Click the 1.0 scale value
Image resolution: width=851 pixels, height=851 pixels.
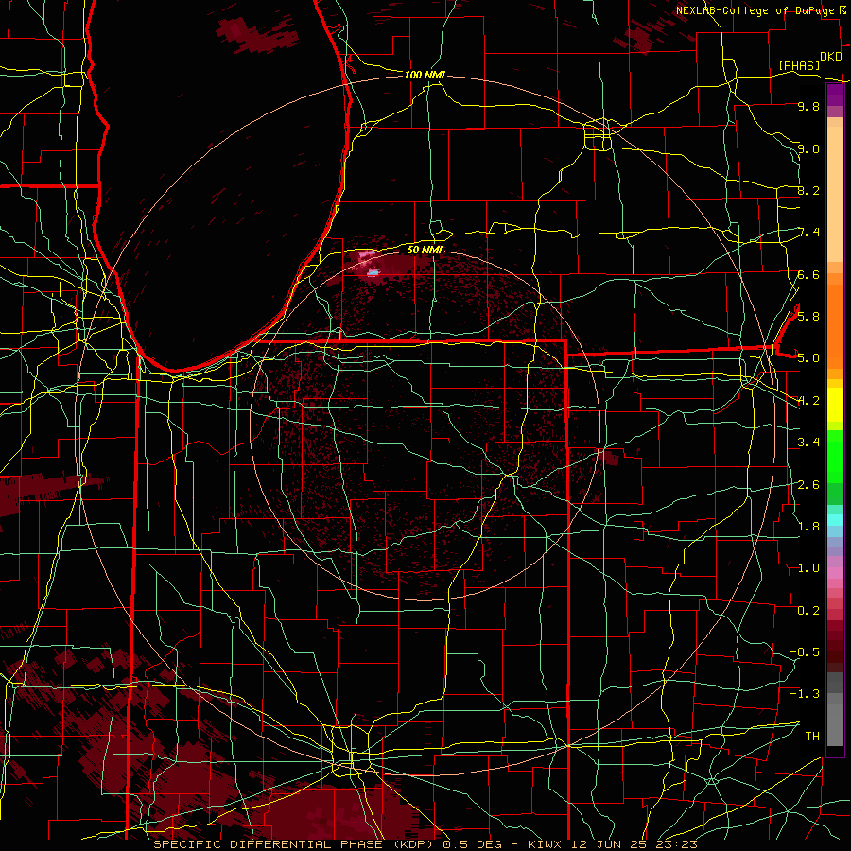coord(808,567)
